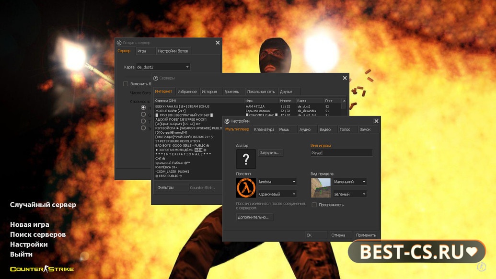
Task: Click the crosshair preview thumbnail
Action: point(321,187)
